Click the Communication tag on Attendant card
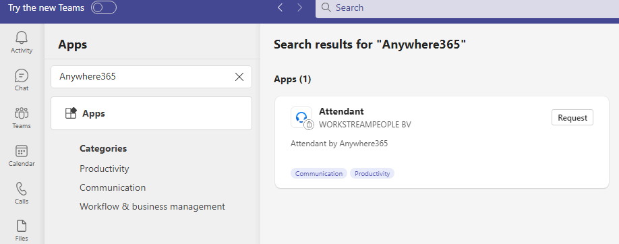Screen dimensions: 619x244 point(319,173)
